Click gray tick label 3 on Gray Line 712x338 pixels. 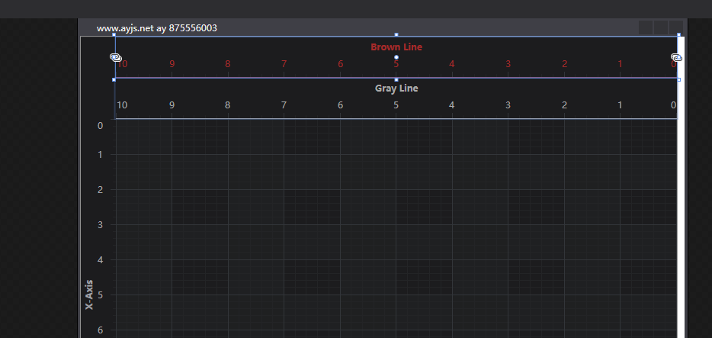508,105
